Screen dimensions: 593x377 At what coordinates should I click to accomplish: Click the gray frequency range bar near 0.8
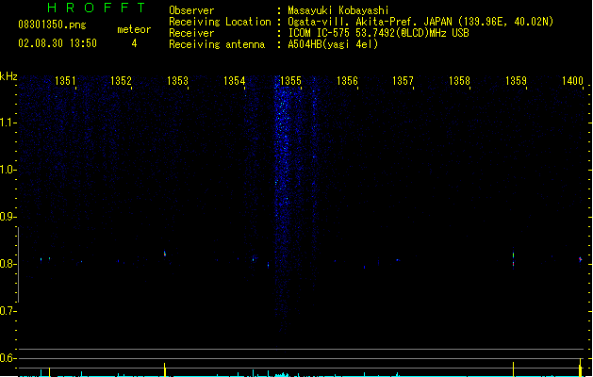click(18, 264)
